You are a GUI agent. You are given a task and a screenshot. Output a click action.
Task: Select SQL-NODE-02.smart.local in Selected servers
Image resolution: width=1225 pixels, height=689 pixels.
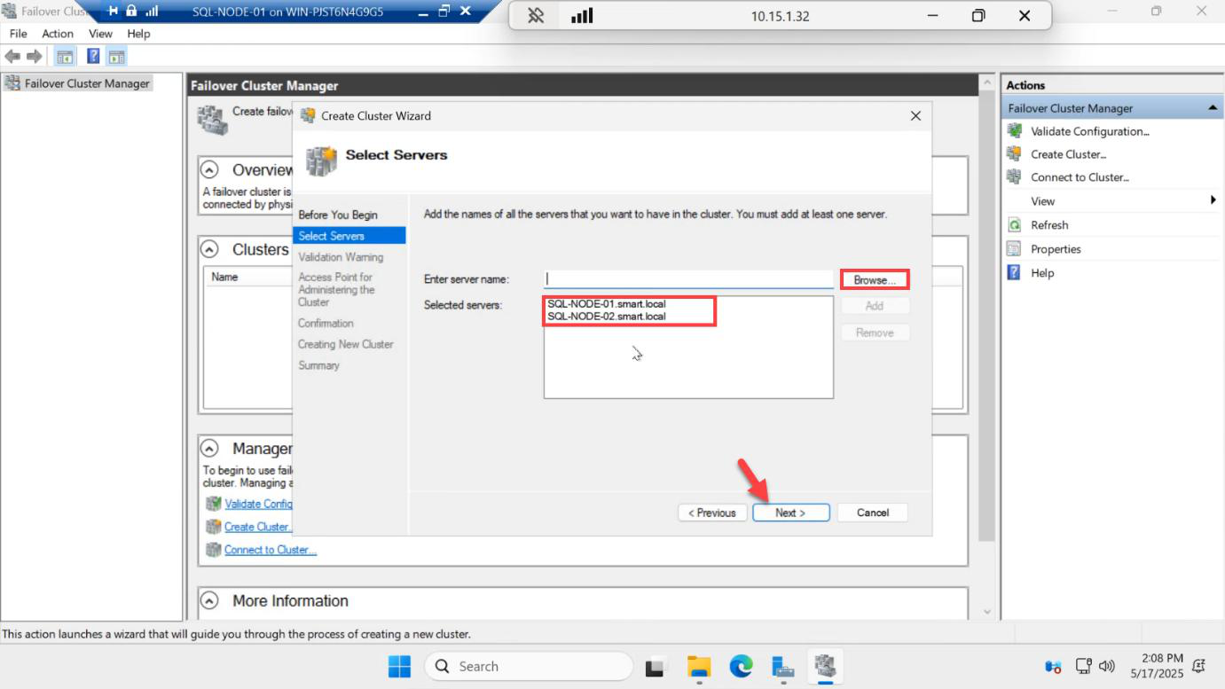tap(606, 316)
